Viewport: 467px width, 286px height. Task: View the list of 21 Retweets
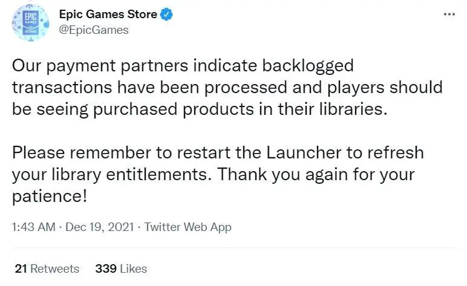click(46, 268)
